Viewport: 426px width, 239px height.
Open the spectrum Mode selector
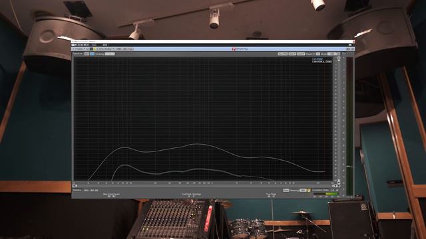tap(333, 54)
